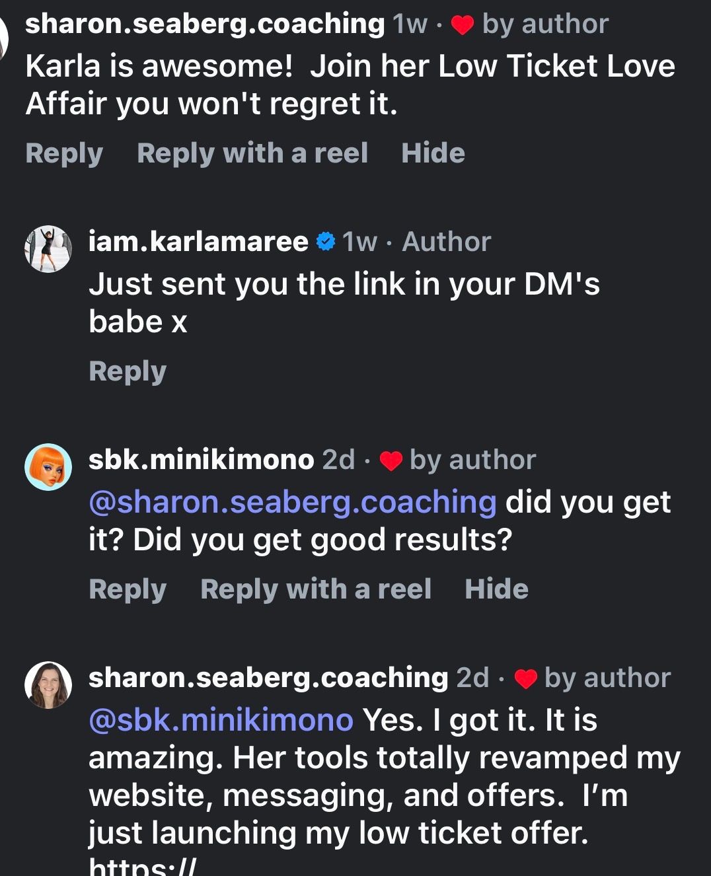
Task: Tap sbk.minikimono orange-haired avatar
Action: (x=48, y=466)
